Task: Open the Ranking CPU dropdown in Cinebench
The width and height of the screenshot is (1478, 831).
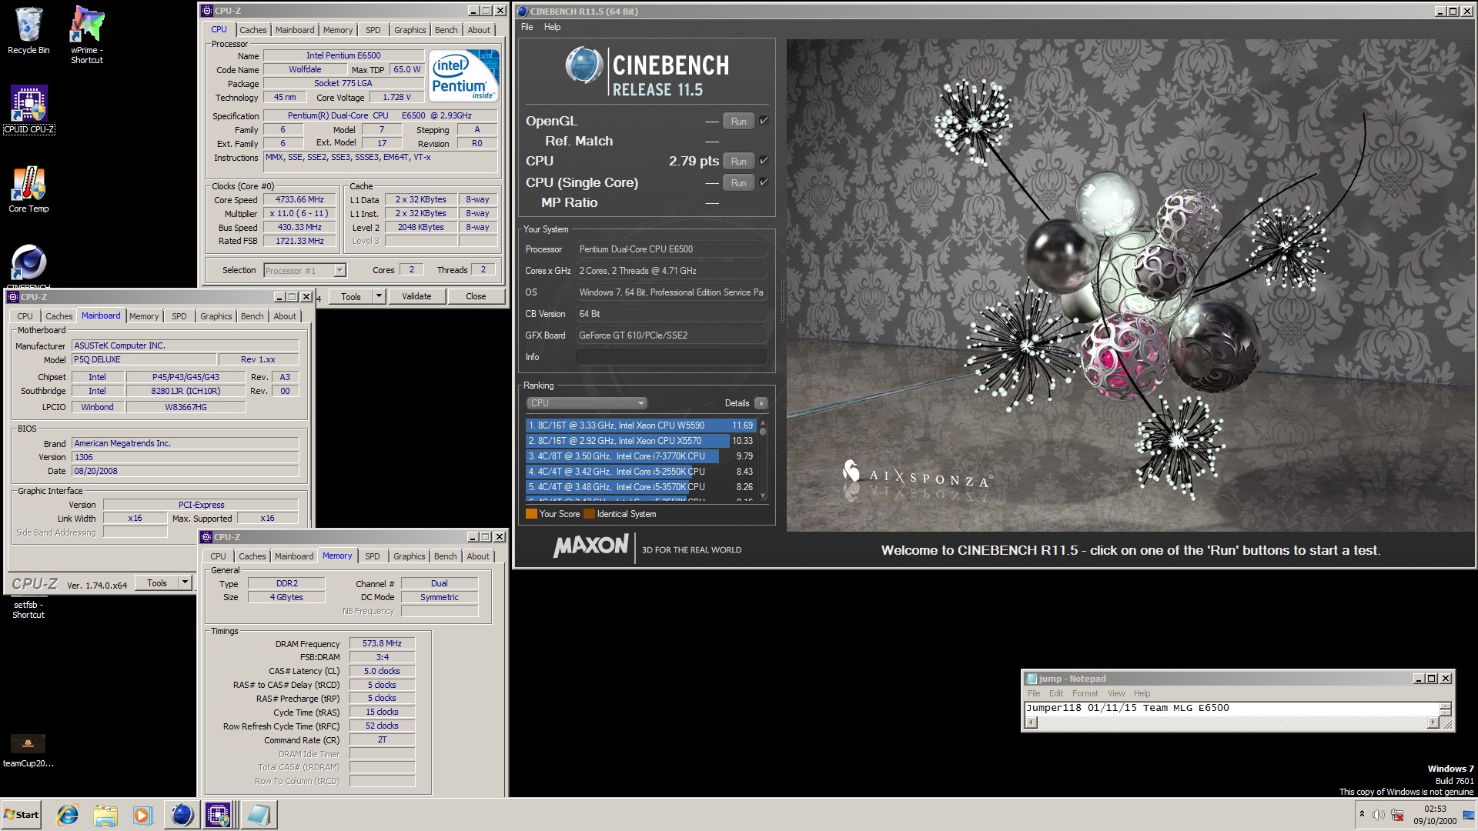Action: click(587, 403)
